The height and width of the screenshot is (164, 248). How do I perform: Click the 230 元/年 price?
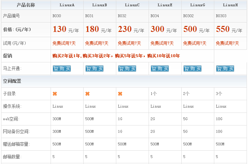tap(131, 29)
